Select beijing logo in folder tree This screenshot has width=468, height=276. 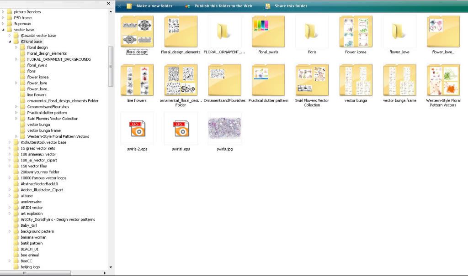click(x=30, y=267)
